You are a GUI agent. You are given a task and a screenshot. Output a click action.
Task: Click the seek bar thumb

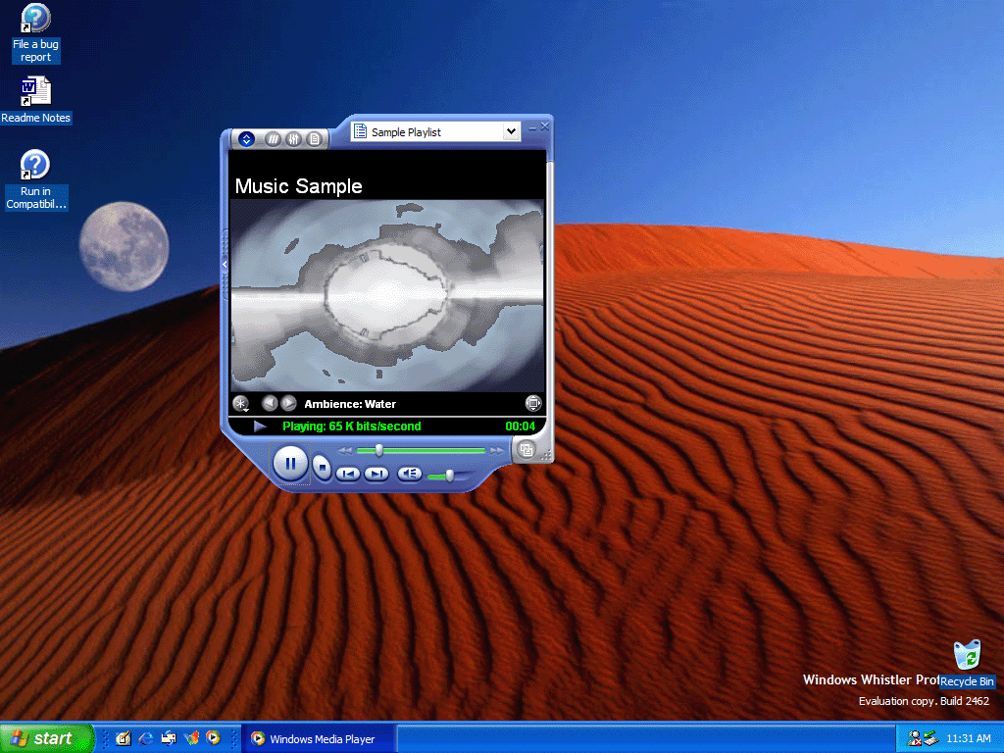coord(378,451)
